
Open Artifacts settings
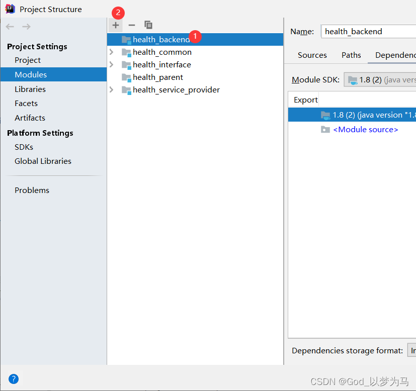[x=30, y=118]
